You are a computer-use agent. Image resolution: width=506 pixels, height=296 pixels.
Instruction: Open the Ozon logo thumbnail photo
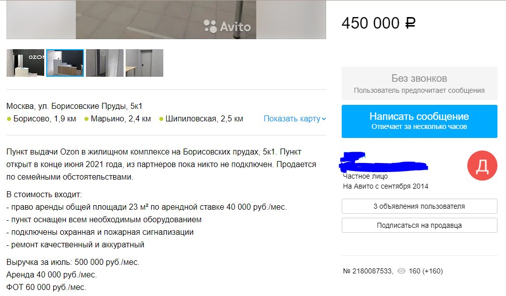point(25,63)
